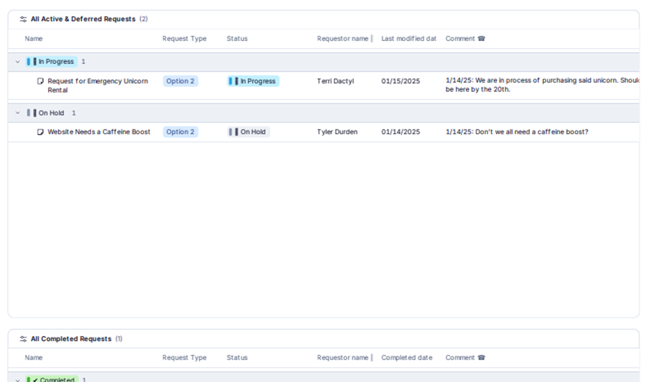Click the Completed group label tag
The image size is (646, 382).
point(52,379)
